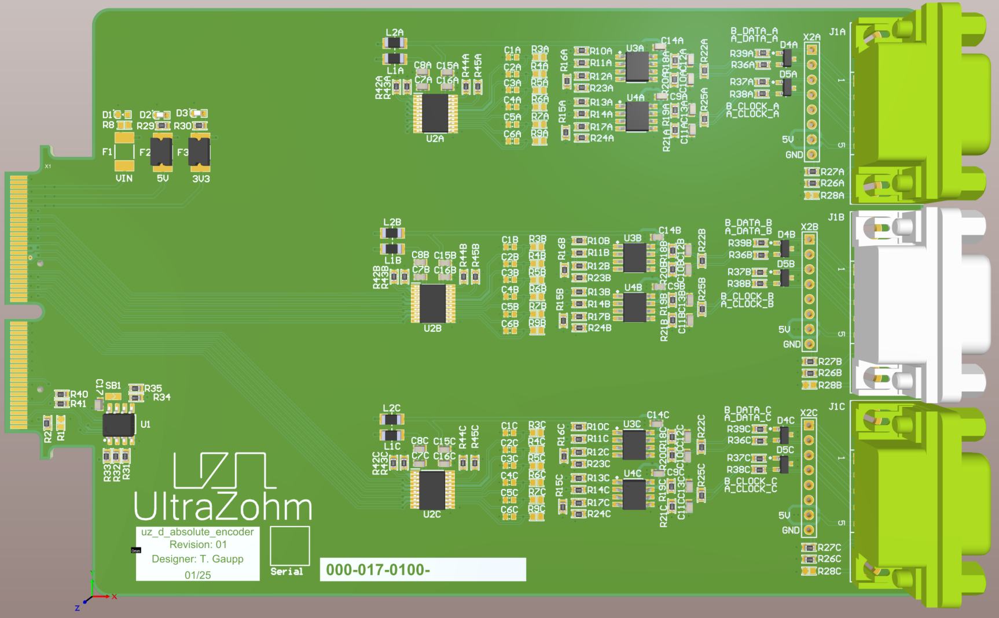Select resistor R40
The height and width of the screenshot is (618, 999).
coord(62,394)
